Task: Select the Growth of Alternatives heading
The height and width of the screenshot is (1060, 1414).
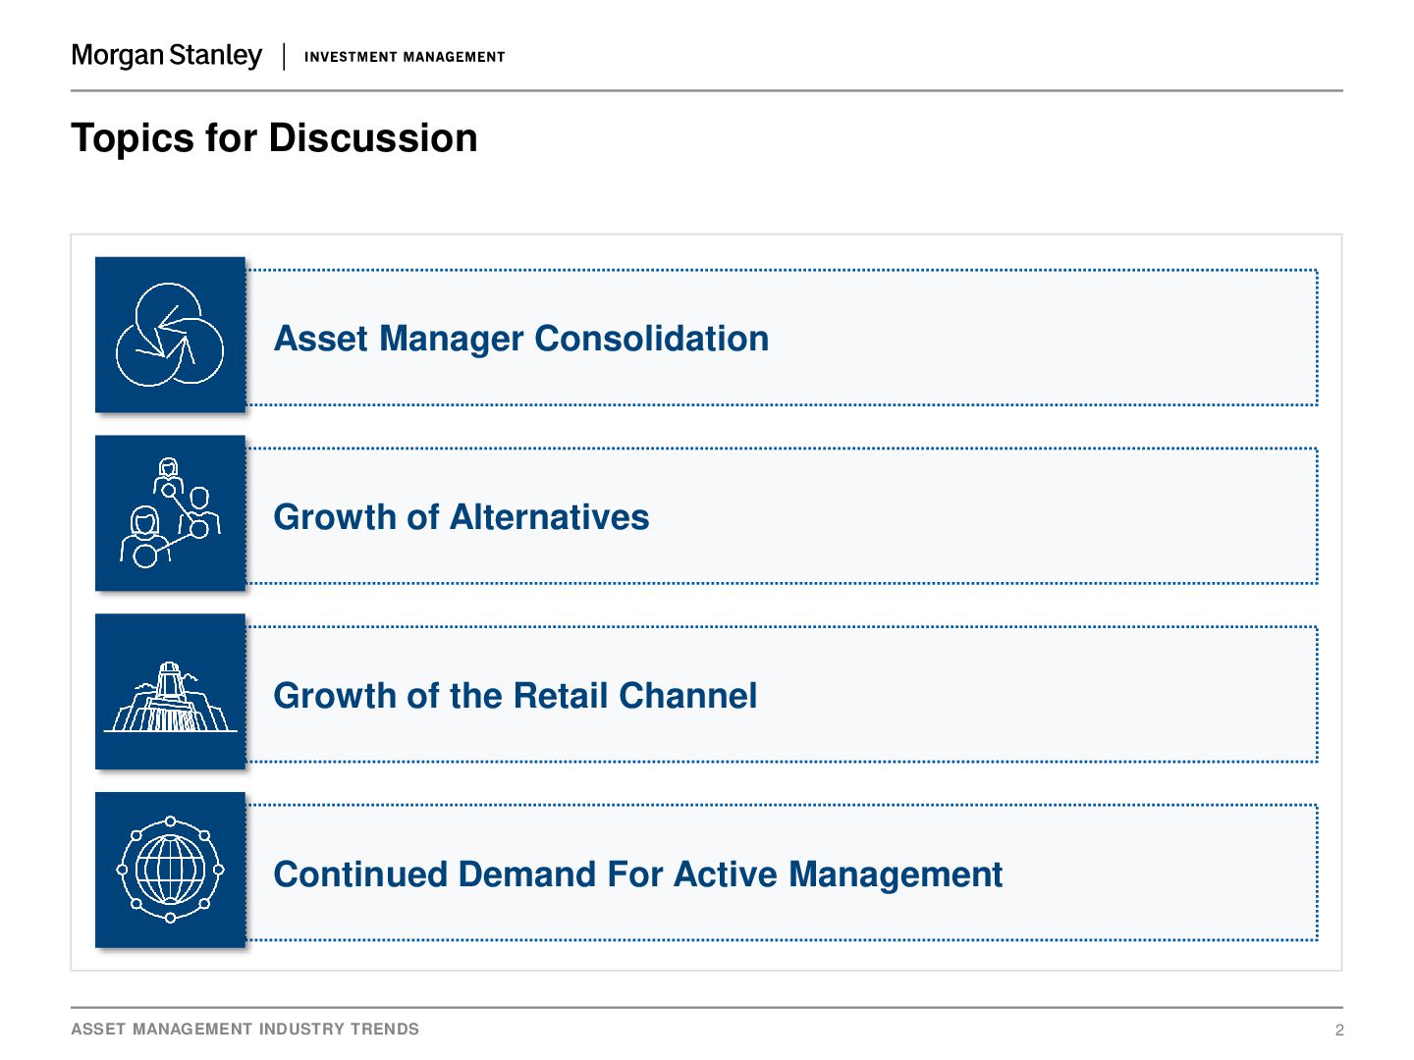Action: pyautogui.click(x=462, y=517)
